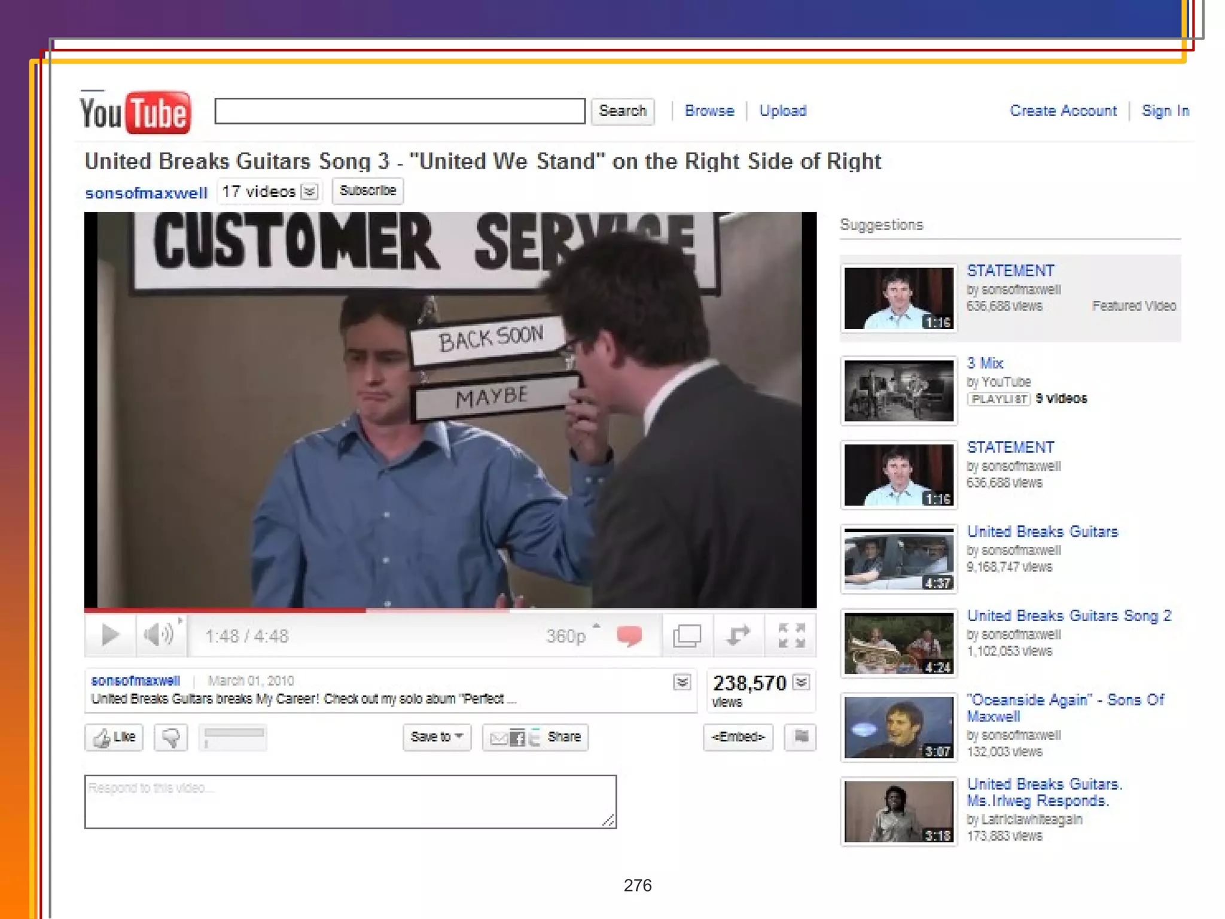Open the Upload menu link
1225x919 pixels.
[x=782, y=111]
